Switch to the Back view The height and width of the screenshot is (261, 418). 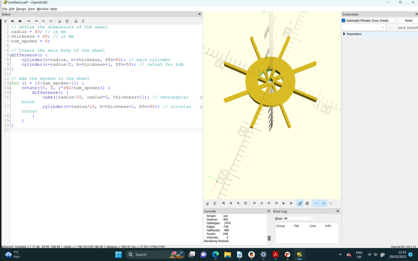(x=291, y=203)
